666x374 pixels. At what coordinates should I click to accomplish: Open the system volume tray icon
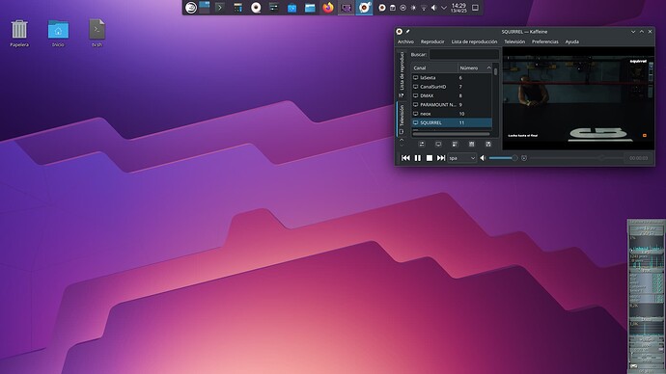click(x=433, y=8)
